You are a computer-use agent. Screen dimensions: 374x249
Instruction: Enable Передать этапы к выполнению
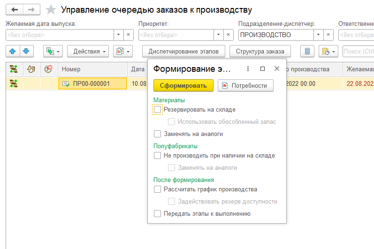tap(158, 213)
